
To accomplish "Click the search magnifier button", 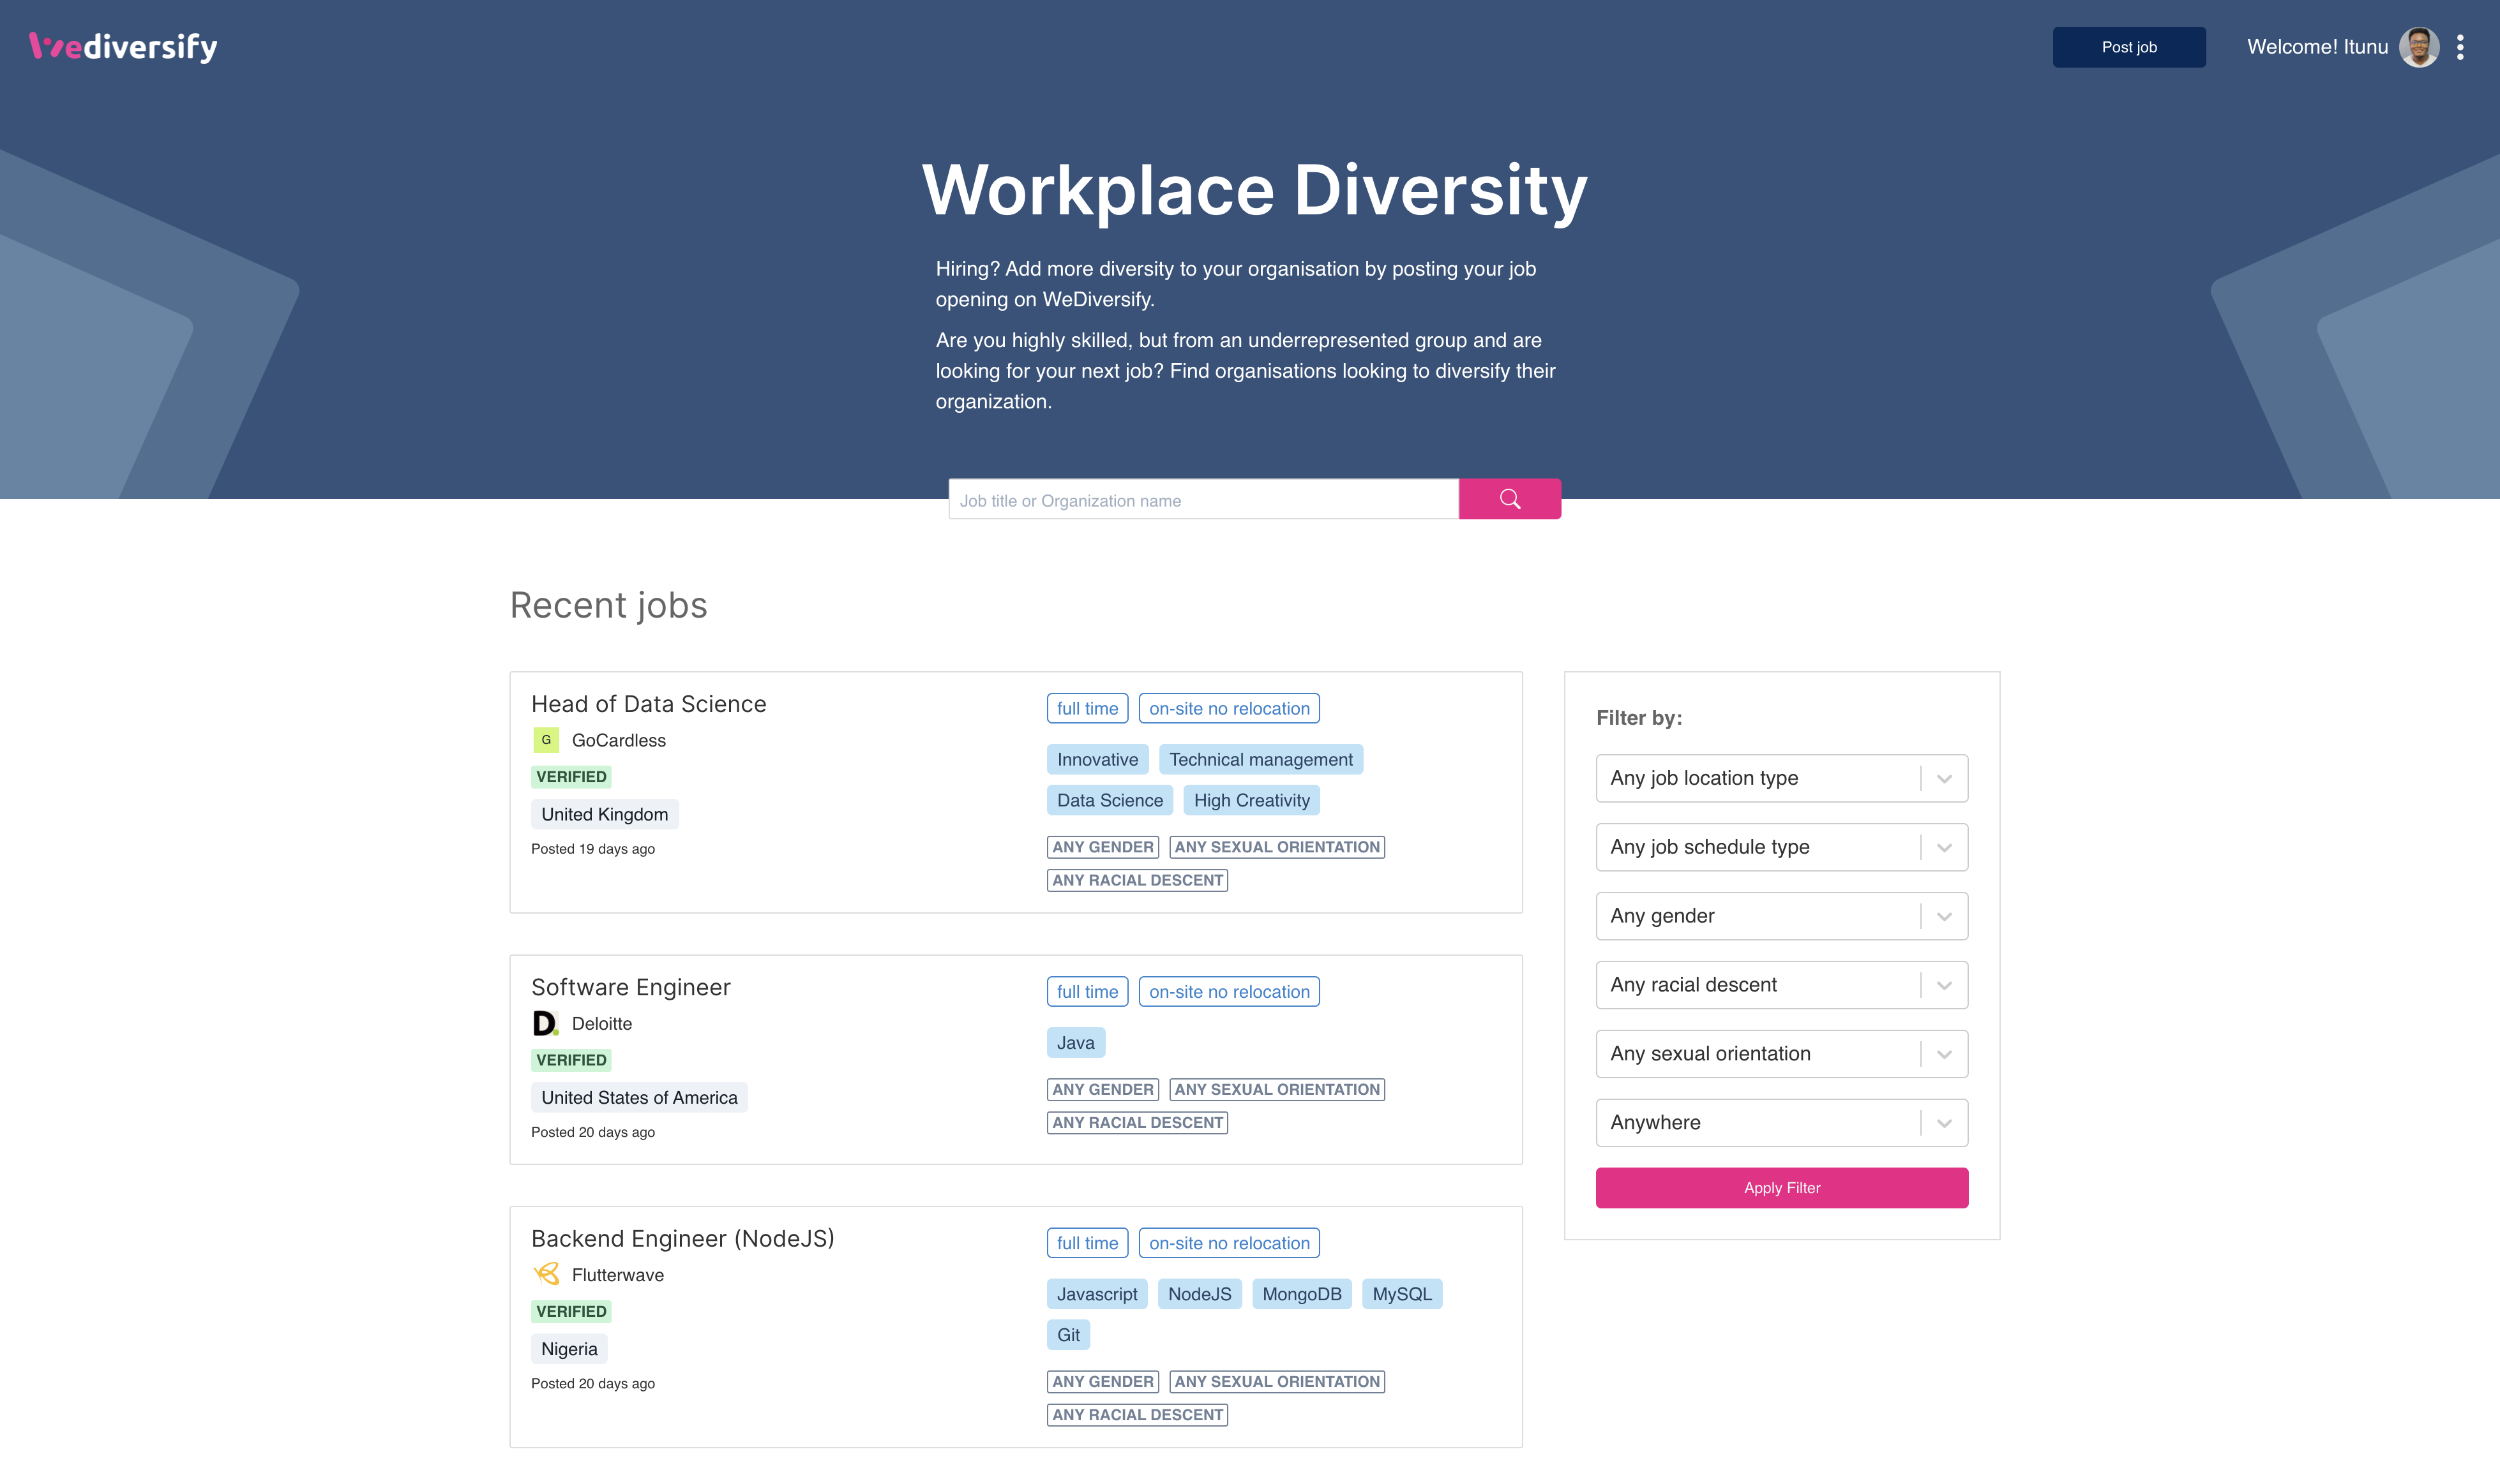I will (x=1510, y=499).
